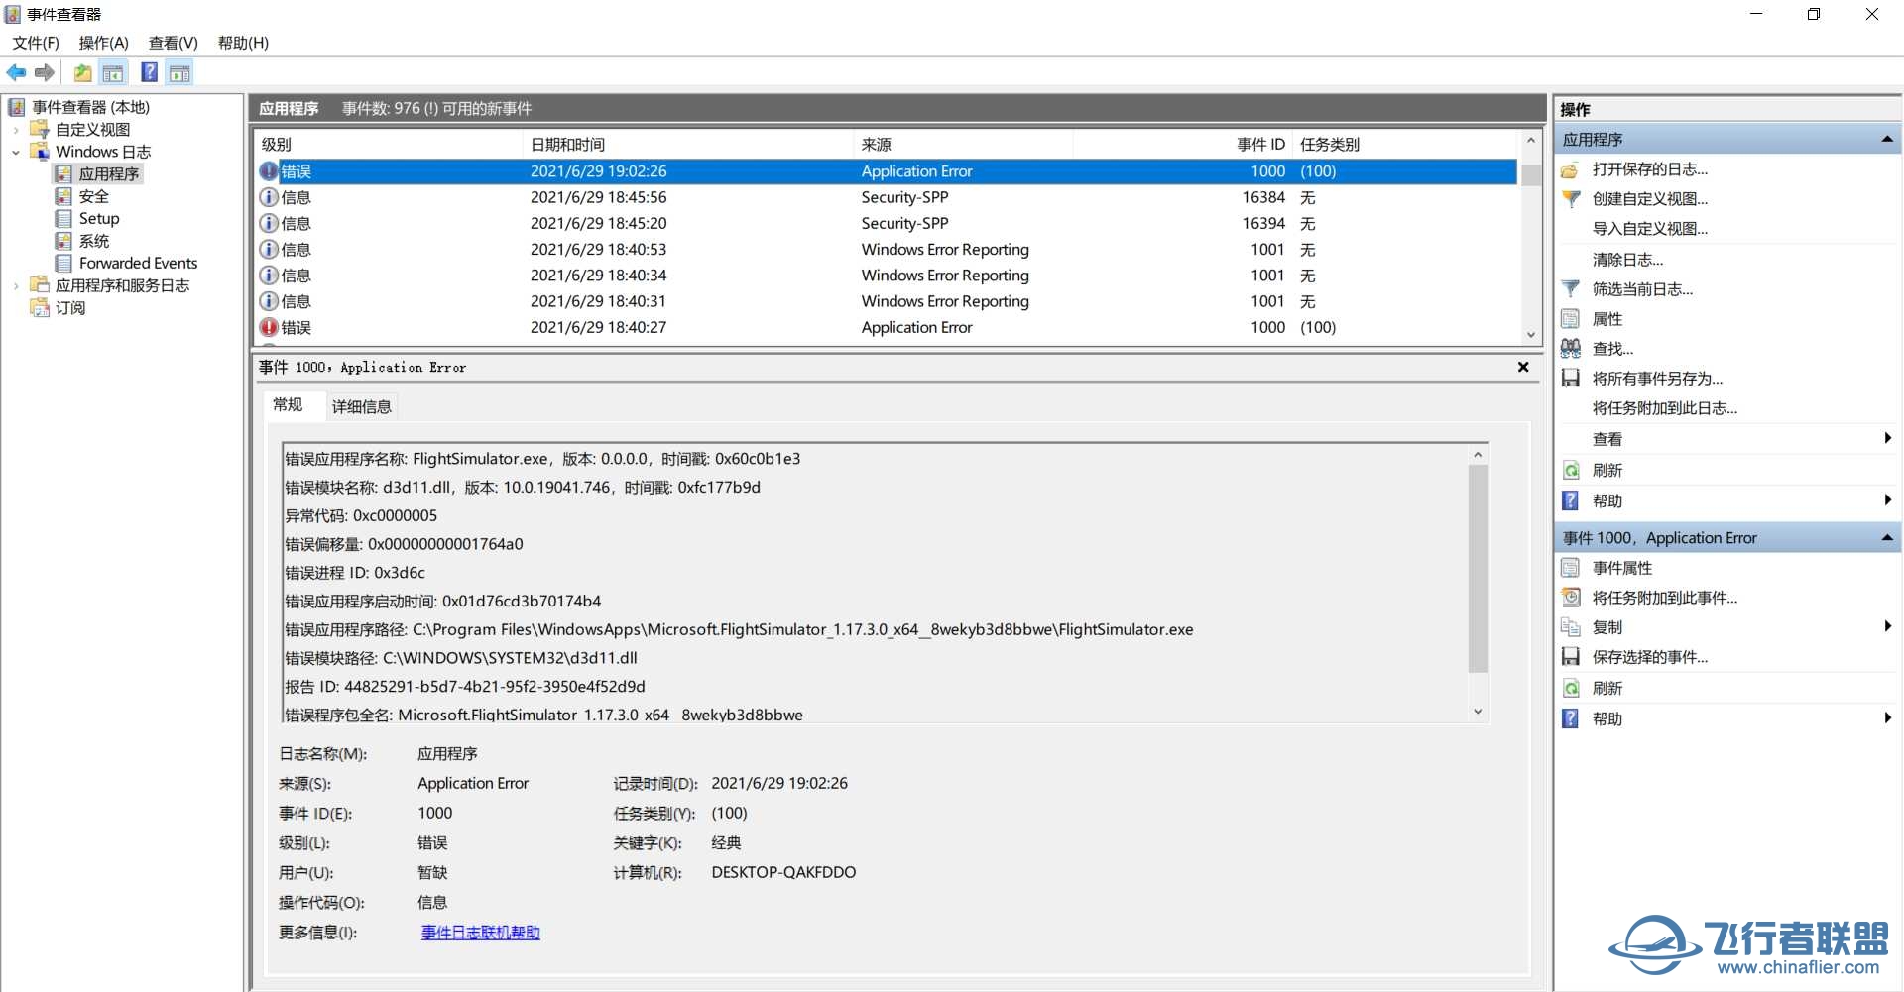Sort by the 来源 column header

pos(963,144)
